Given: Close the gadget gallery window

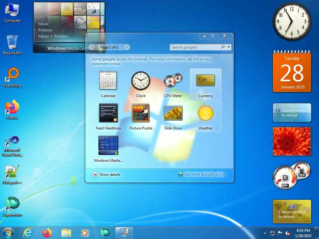Looking at the screenshot, I should coord(224,35).
